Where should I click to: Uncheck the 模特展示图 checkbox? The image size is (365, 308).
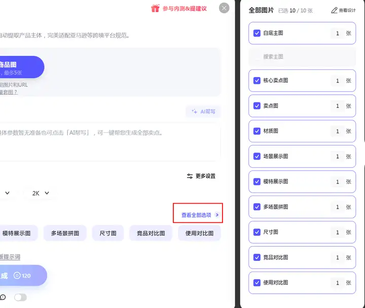[x=257, y=181]
